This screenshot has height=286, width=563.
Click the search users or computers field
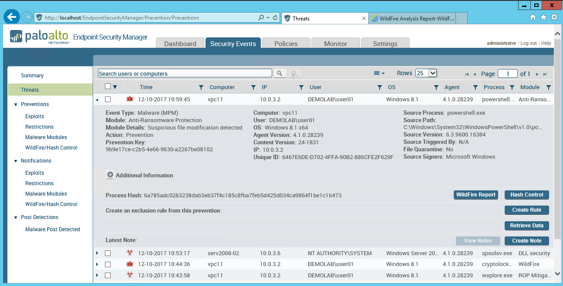185,73
